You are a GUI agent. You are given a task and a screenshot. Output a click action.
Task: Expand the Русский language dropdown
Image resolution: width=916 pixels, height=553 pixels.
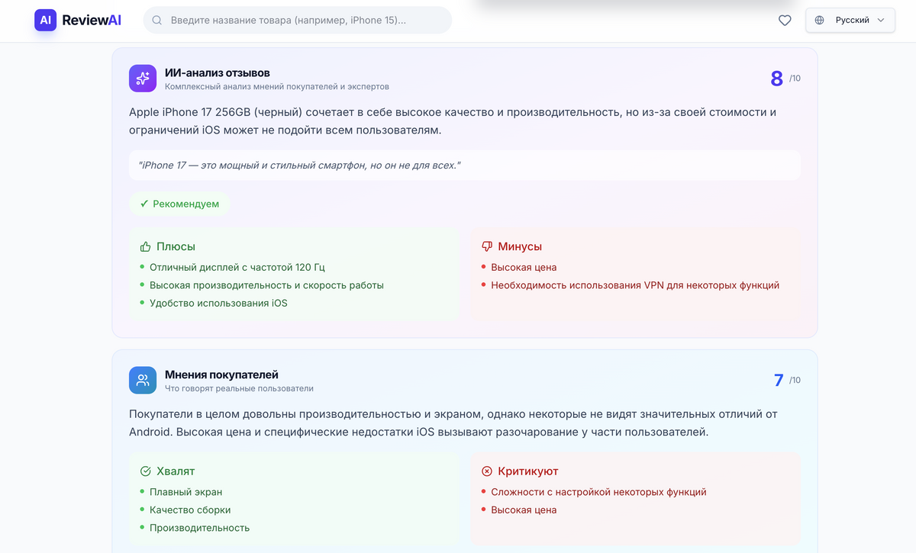[x=851, y=21]
